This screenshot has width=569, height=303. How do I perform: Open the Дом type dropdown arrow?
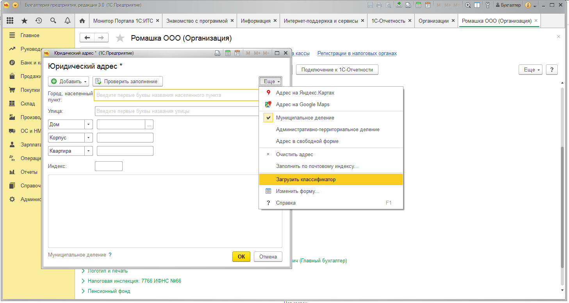(89, 125)
